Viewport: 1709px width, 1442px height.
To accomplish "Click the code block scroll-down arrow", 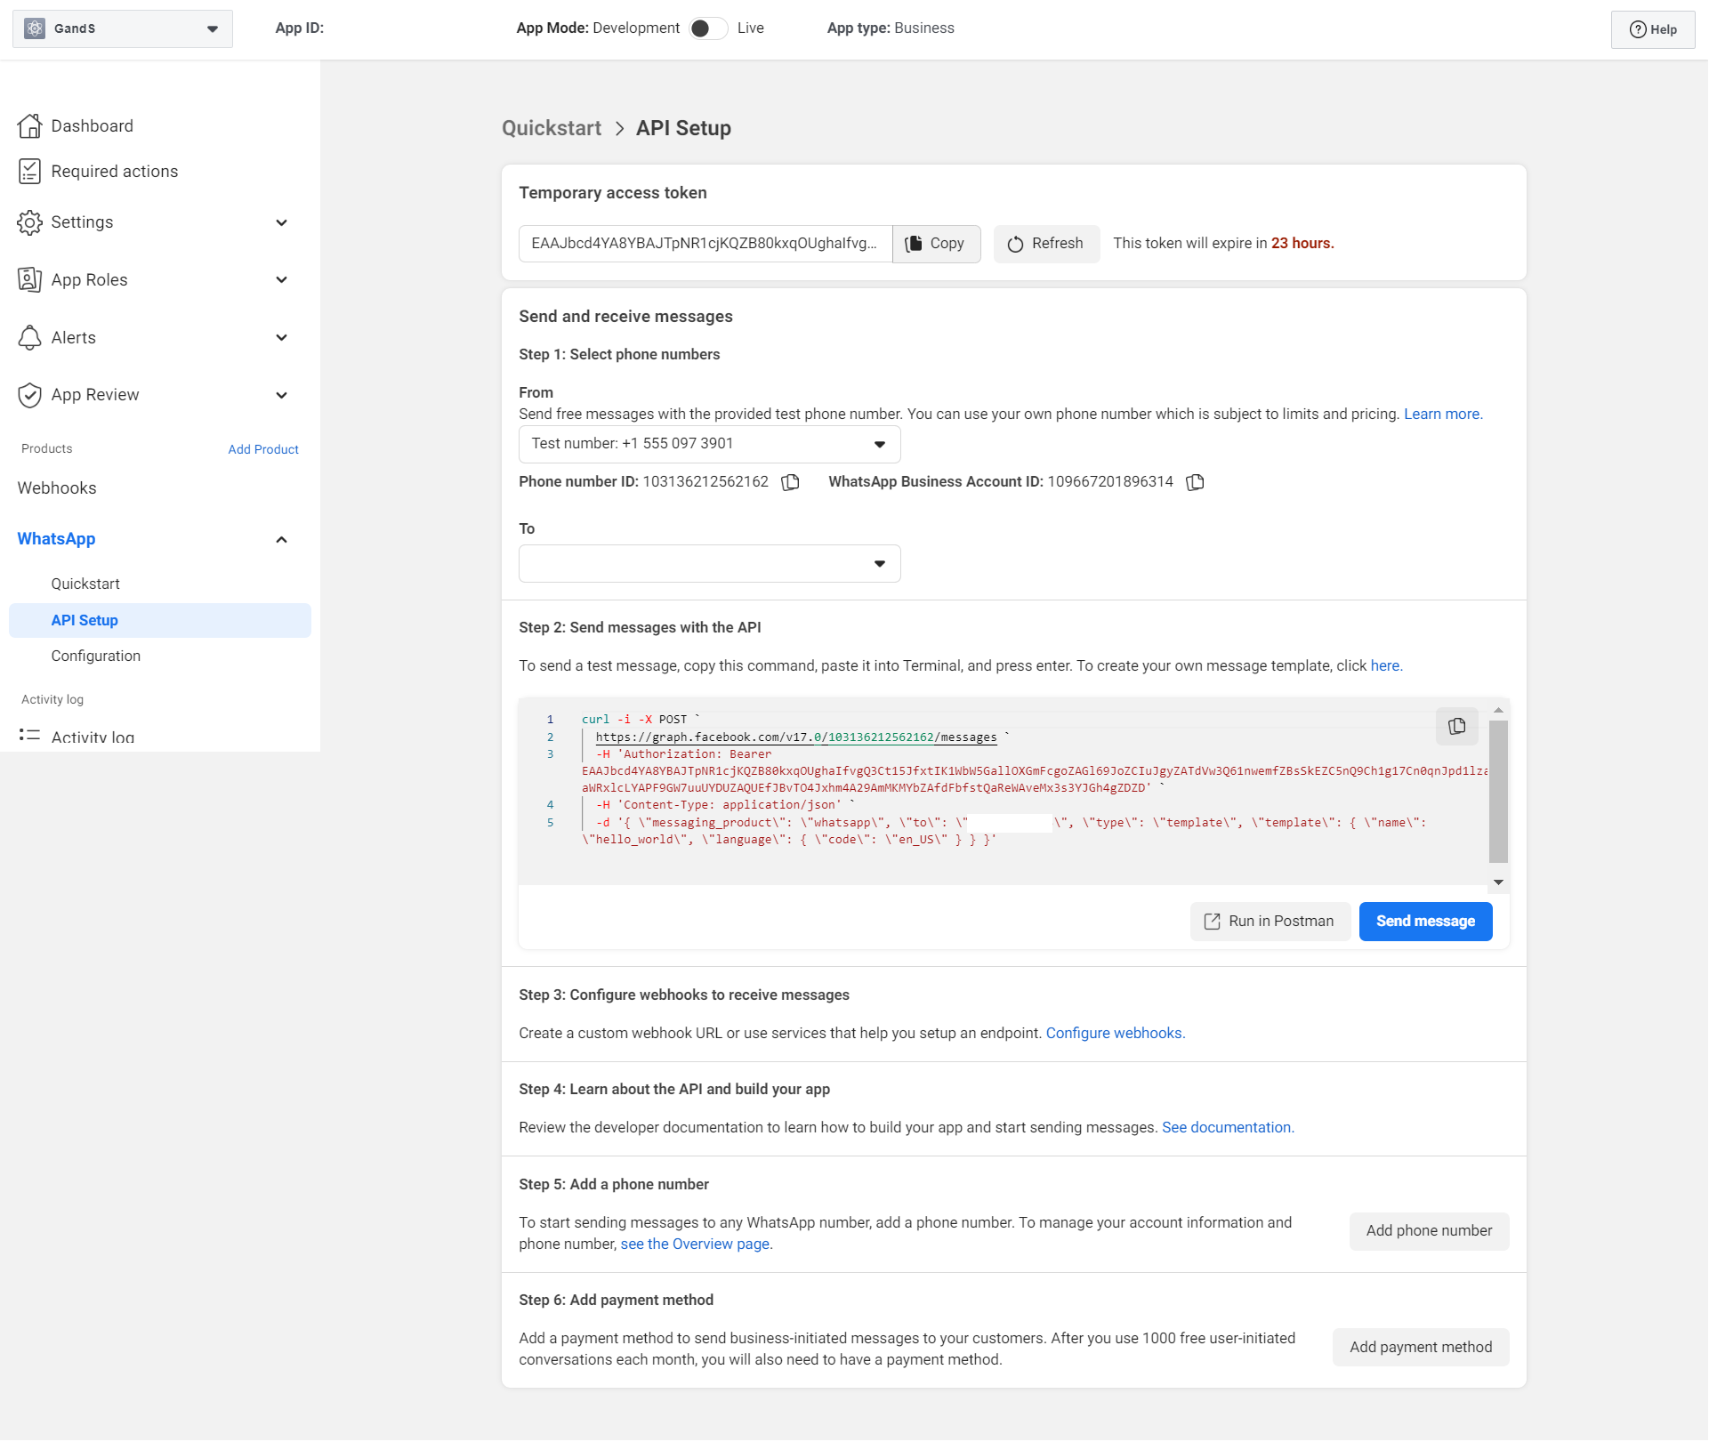I will click(x=1498, y=882).
